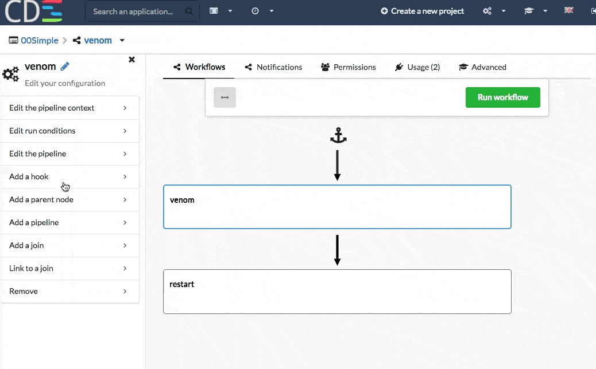Screen dimensions: 596x369
Task: Expand the history clock dropdown arrow
Action: click(x=272, y=11)
